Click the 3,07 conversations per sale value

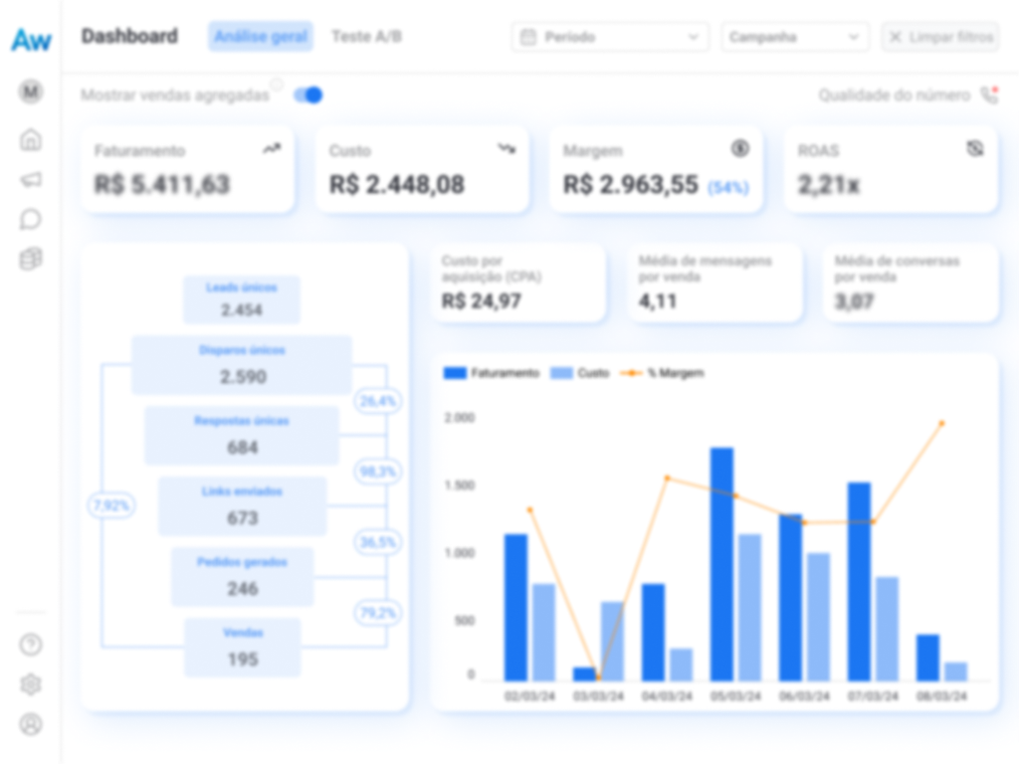click(854, 300)
